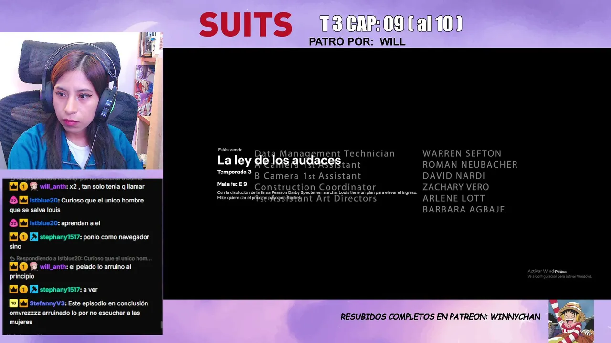Click the "Temporada 3" label in the player
This screenshot has width=611, height=343.
click(234, 172)
